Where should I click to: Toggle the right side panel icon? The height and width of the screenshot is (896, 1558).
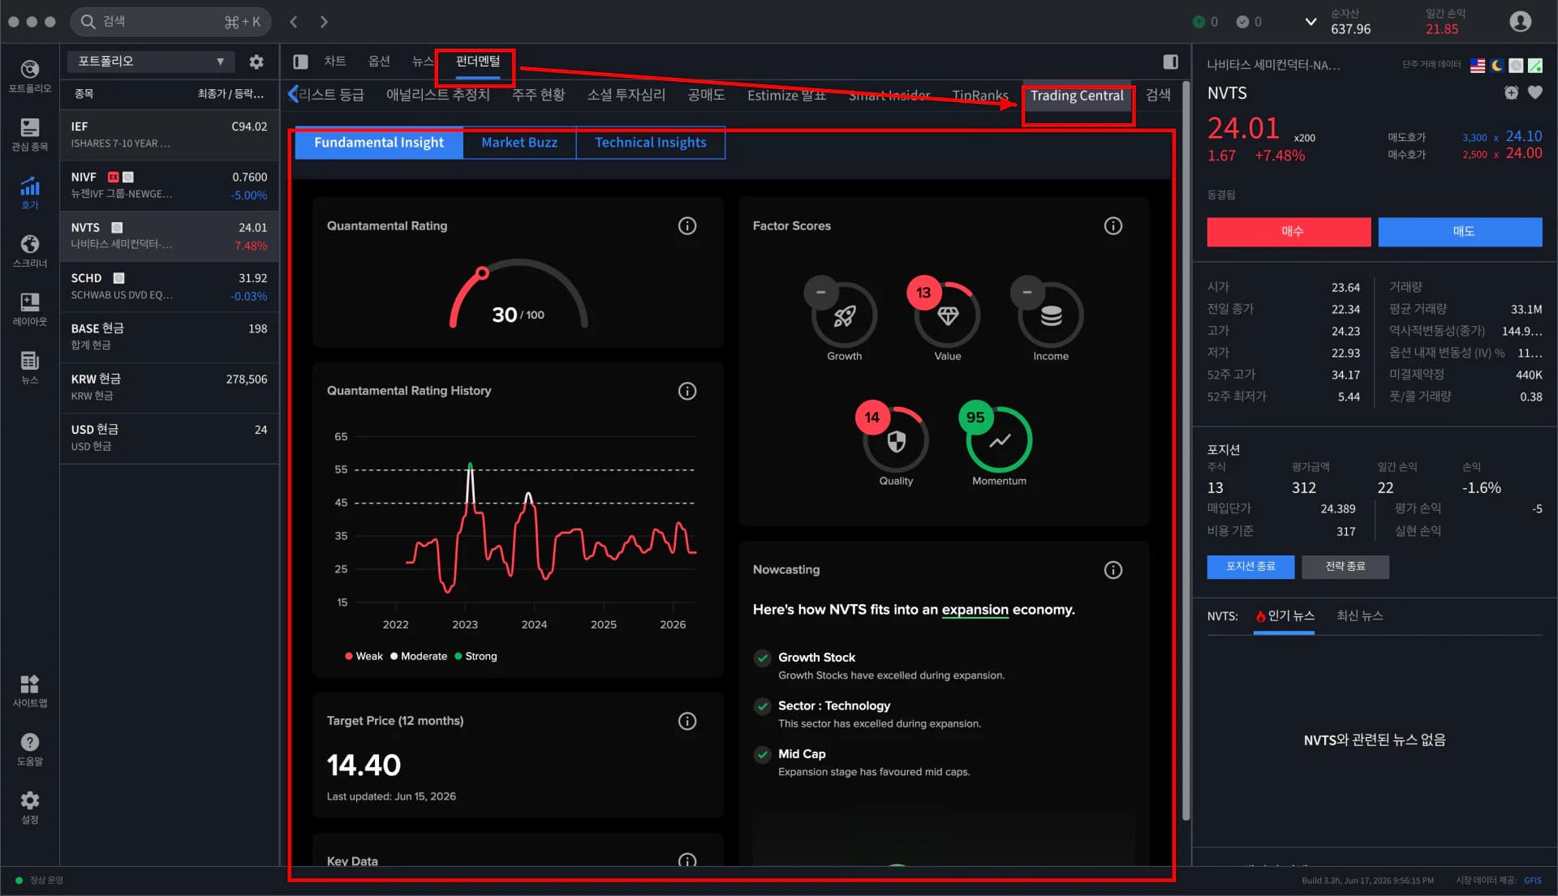pyautogui.click(x=1170, y=62)
